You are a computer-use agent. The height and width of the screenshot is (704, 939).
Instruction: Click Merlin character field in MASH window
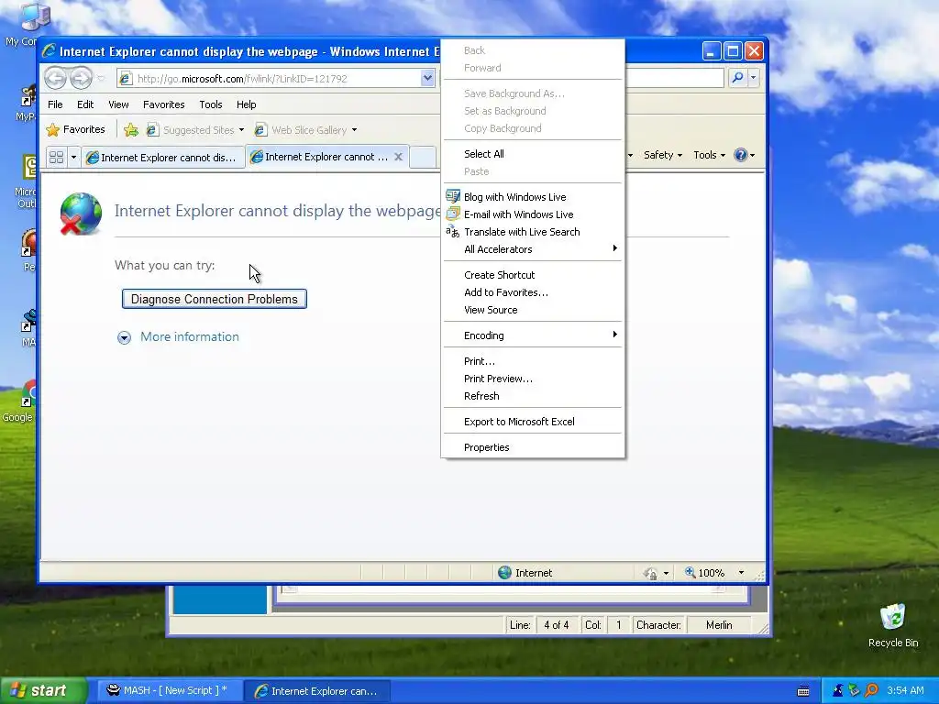pos(719,625)
